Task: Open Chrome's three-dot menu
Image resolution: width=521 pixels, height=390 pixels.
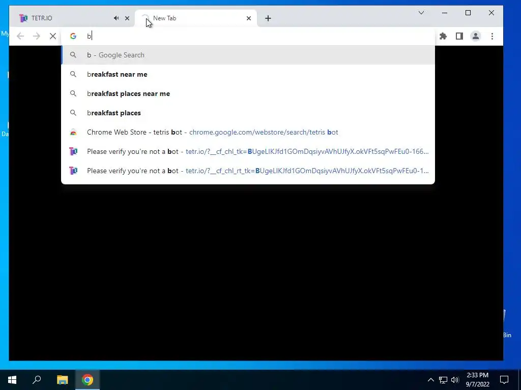Action: click(492, 36)
